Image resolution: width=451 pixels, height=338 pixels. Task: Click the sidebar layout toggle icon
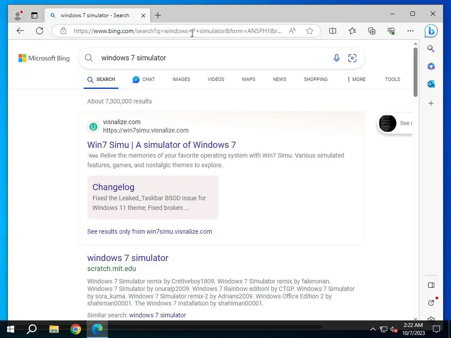click(431, 285)
